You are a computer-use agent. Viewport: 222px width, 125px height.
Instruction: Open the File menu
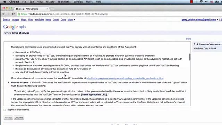pyautogui.click(x=24, y=2)
